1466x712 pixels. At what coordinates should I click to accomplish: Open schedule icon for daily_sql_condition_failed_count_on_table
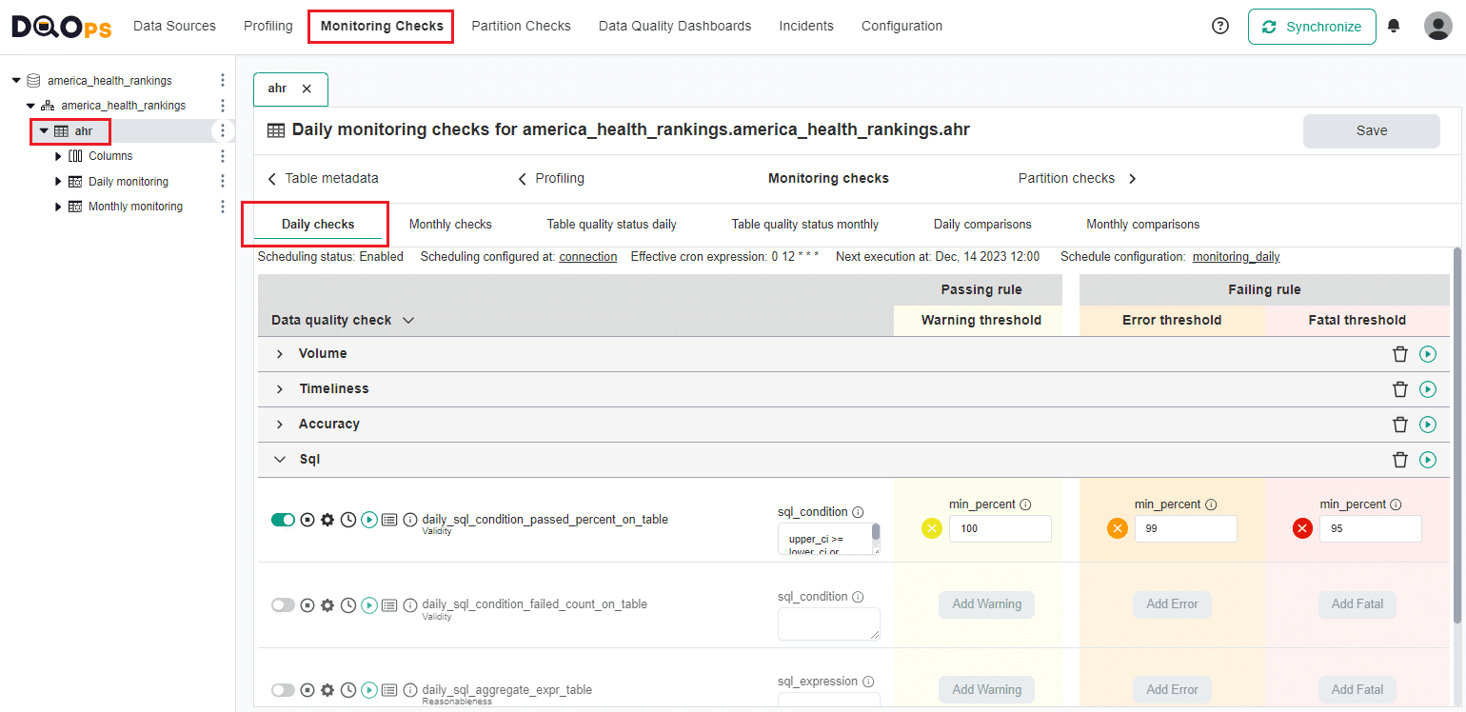[348, 604]
